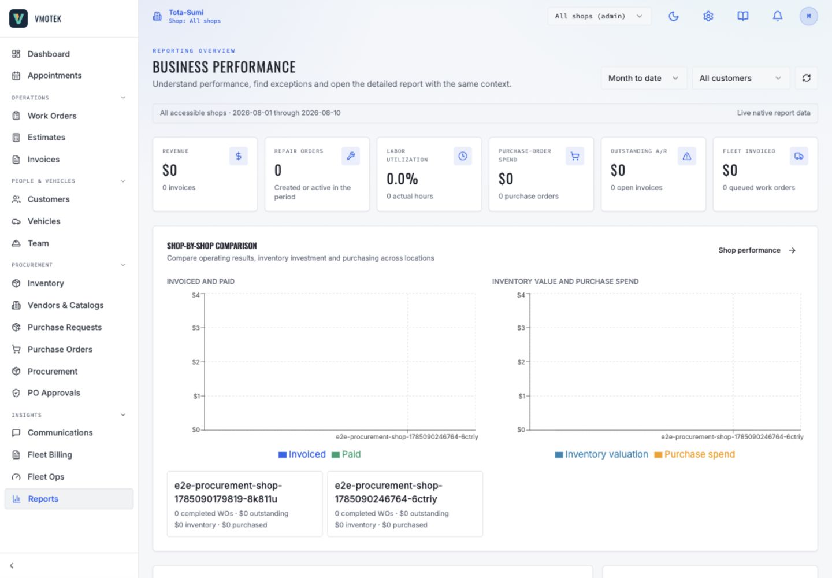Click the Fleet Billing icon
Screen dimensions: 832x578
[16, 455]
